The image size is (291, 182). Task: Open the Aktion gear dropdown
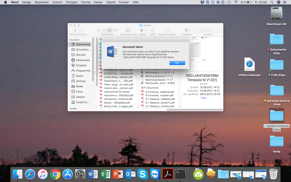143,30
